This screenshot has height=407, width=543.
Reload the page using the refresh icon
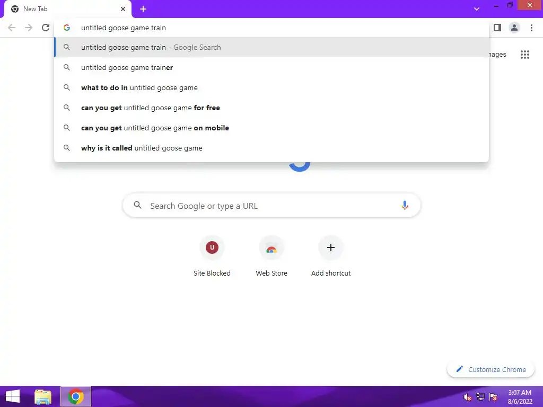[46, 28]
